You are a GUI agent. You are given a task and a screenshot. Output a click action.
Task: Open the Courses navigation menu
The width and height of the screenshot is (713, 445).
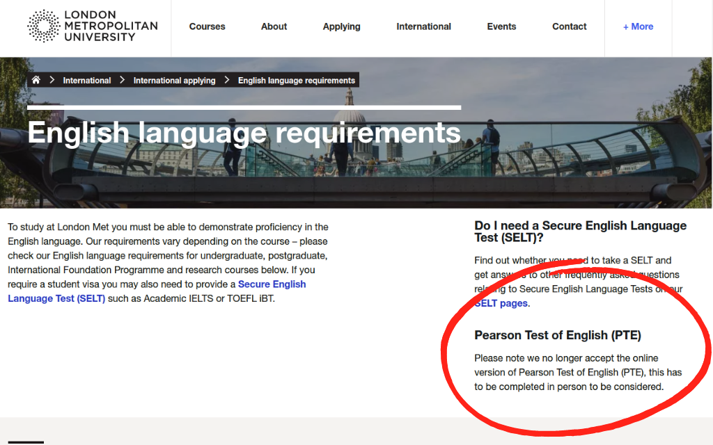point(207,26)
